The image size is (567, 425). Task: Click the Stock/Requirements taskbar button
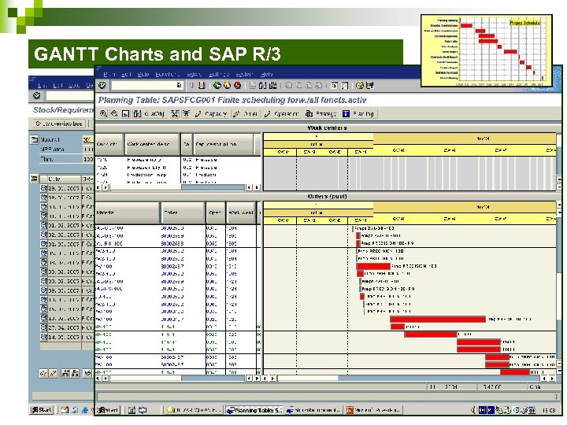pos(313,410)
